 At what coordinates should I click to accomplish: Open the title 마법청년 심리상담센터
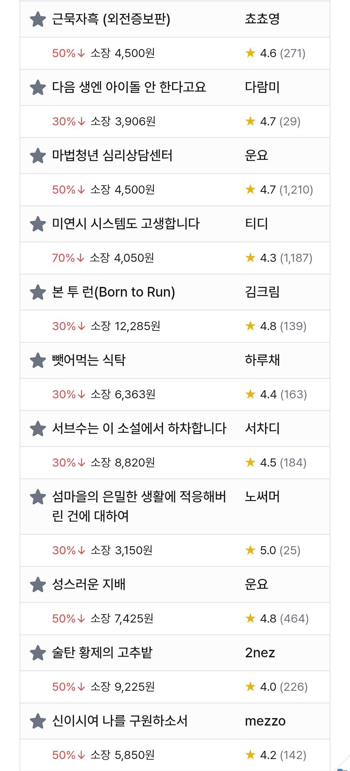click(x=112, y=155)
